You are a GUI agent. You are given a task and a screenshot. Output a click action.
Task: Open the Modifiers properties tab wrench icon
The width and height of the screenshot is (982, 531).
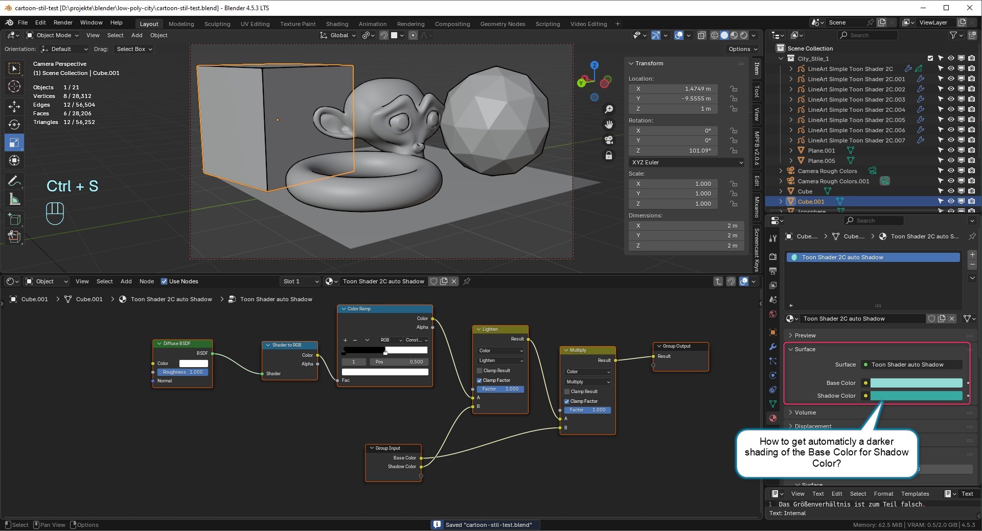point(773,347)
